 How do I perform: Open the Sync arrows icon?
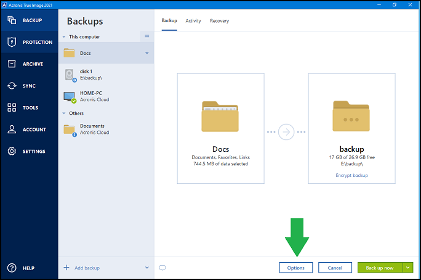[x=12, y=86]
